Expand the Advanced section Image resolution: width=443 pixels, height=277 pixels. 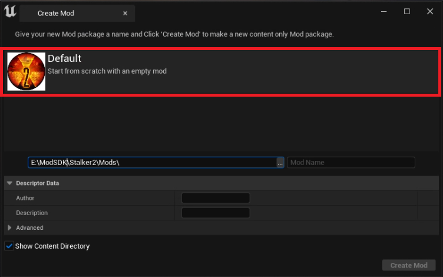point(9,227)
